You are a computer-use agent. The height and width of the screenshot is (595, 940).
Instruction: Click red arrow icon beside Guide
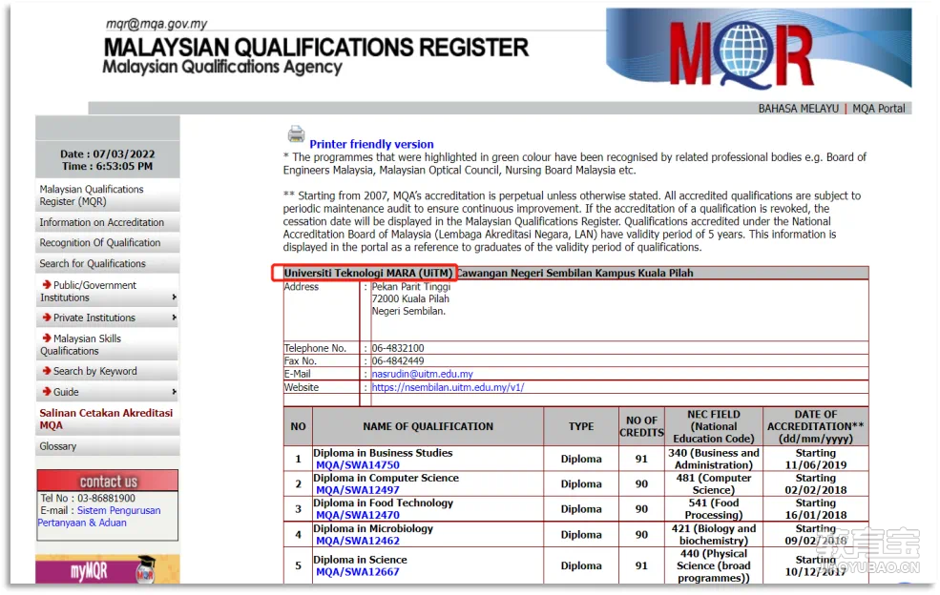[47, 391]
